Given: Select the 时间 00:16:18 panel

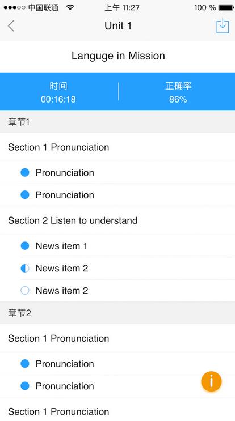Looking at the screenshot, I should (58, 92).
